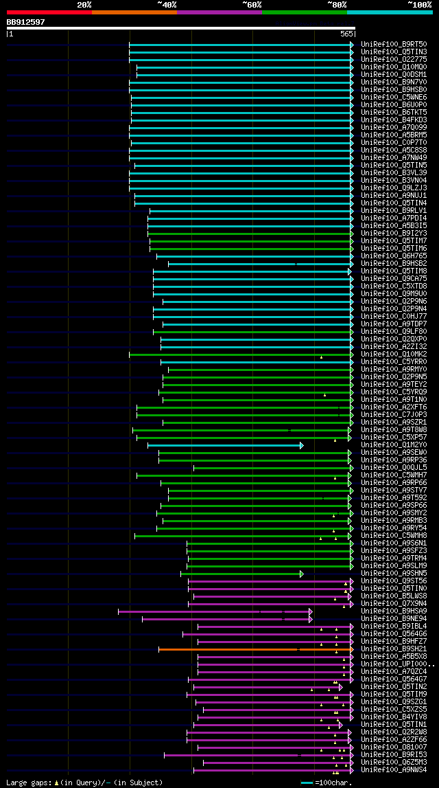
Task: Select the UniRef100_A9T8W8 label
Action: tap(394, 430)
